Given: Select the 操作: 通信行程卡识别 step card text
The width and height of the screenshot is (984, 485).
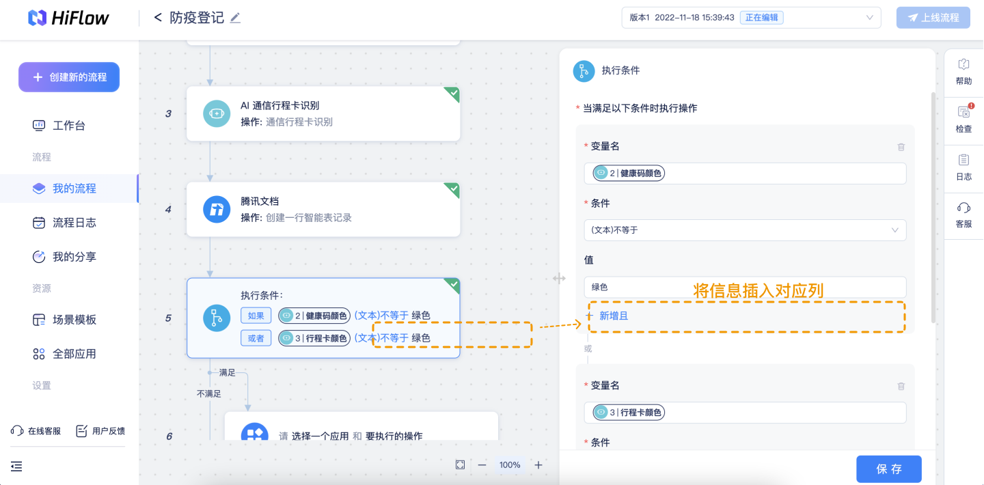Looking at the screenshot, I should click(287, 122).
